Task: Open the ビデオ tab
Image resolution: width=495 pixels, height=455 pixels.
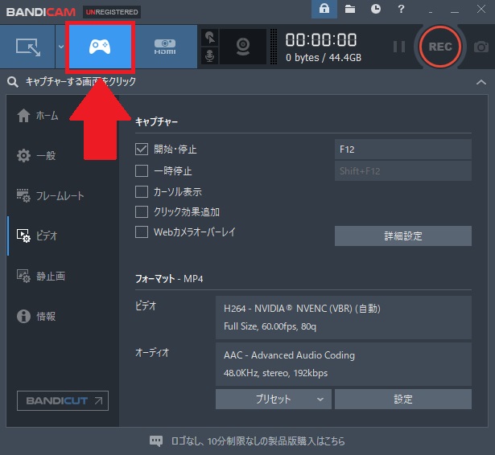Action: click(36, 236)
